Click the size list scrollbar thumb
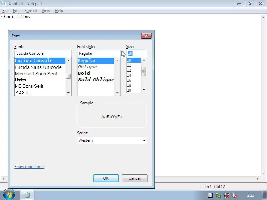Viewport: 267px width, 200px height. click(144, 71)
